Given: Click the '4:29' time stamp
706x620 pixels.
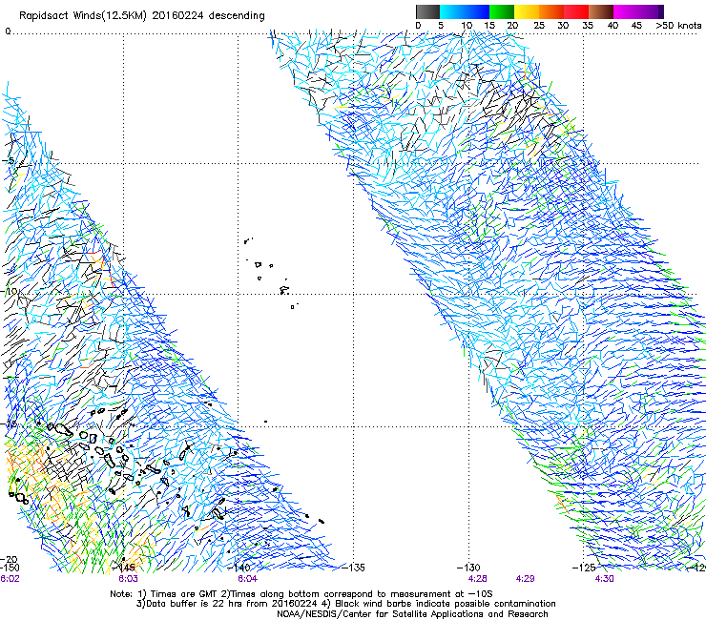Looking at the screenshot, I should tap(526, 579).
